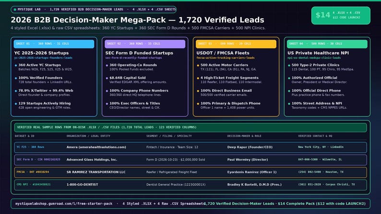Click the New York City, NY contact cell
The height and width of the screenshot is (214, 381).
pyautogui.click(x=321, y=147)
